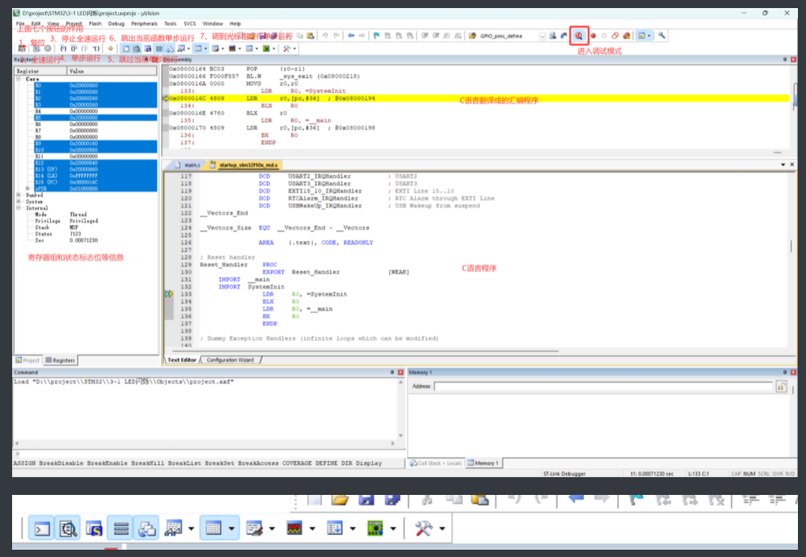
Task: Open the Help menu
Action: (235, 23)
